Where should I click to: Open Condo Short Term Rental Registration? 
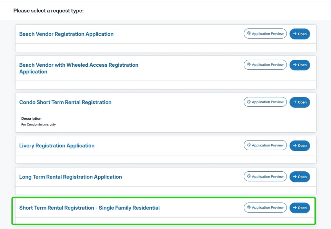coord(300,102)
